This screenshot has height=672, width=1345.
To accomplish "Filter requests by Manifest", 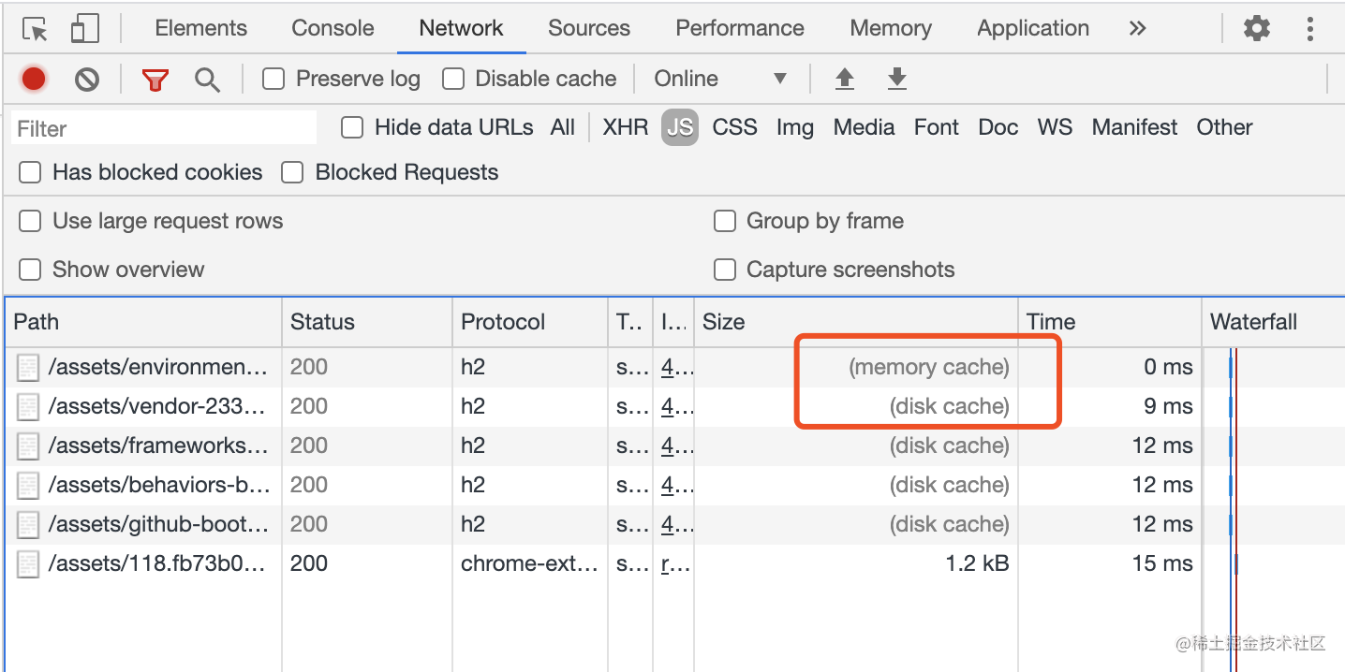I will (x=1135, y=127).
